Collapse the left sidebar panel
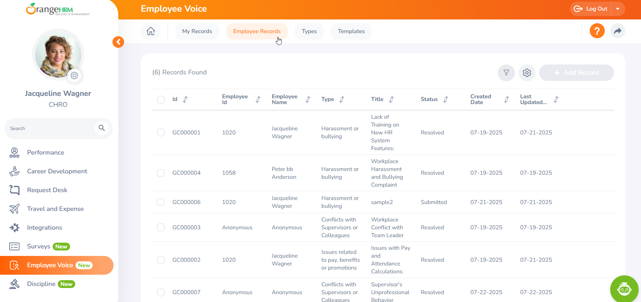Viewport: 641px width, 302px height. point(118,42)
